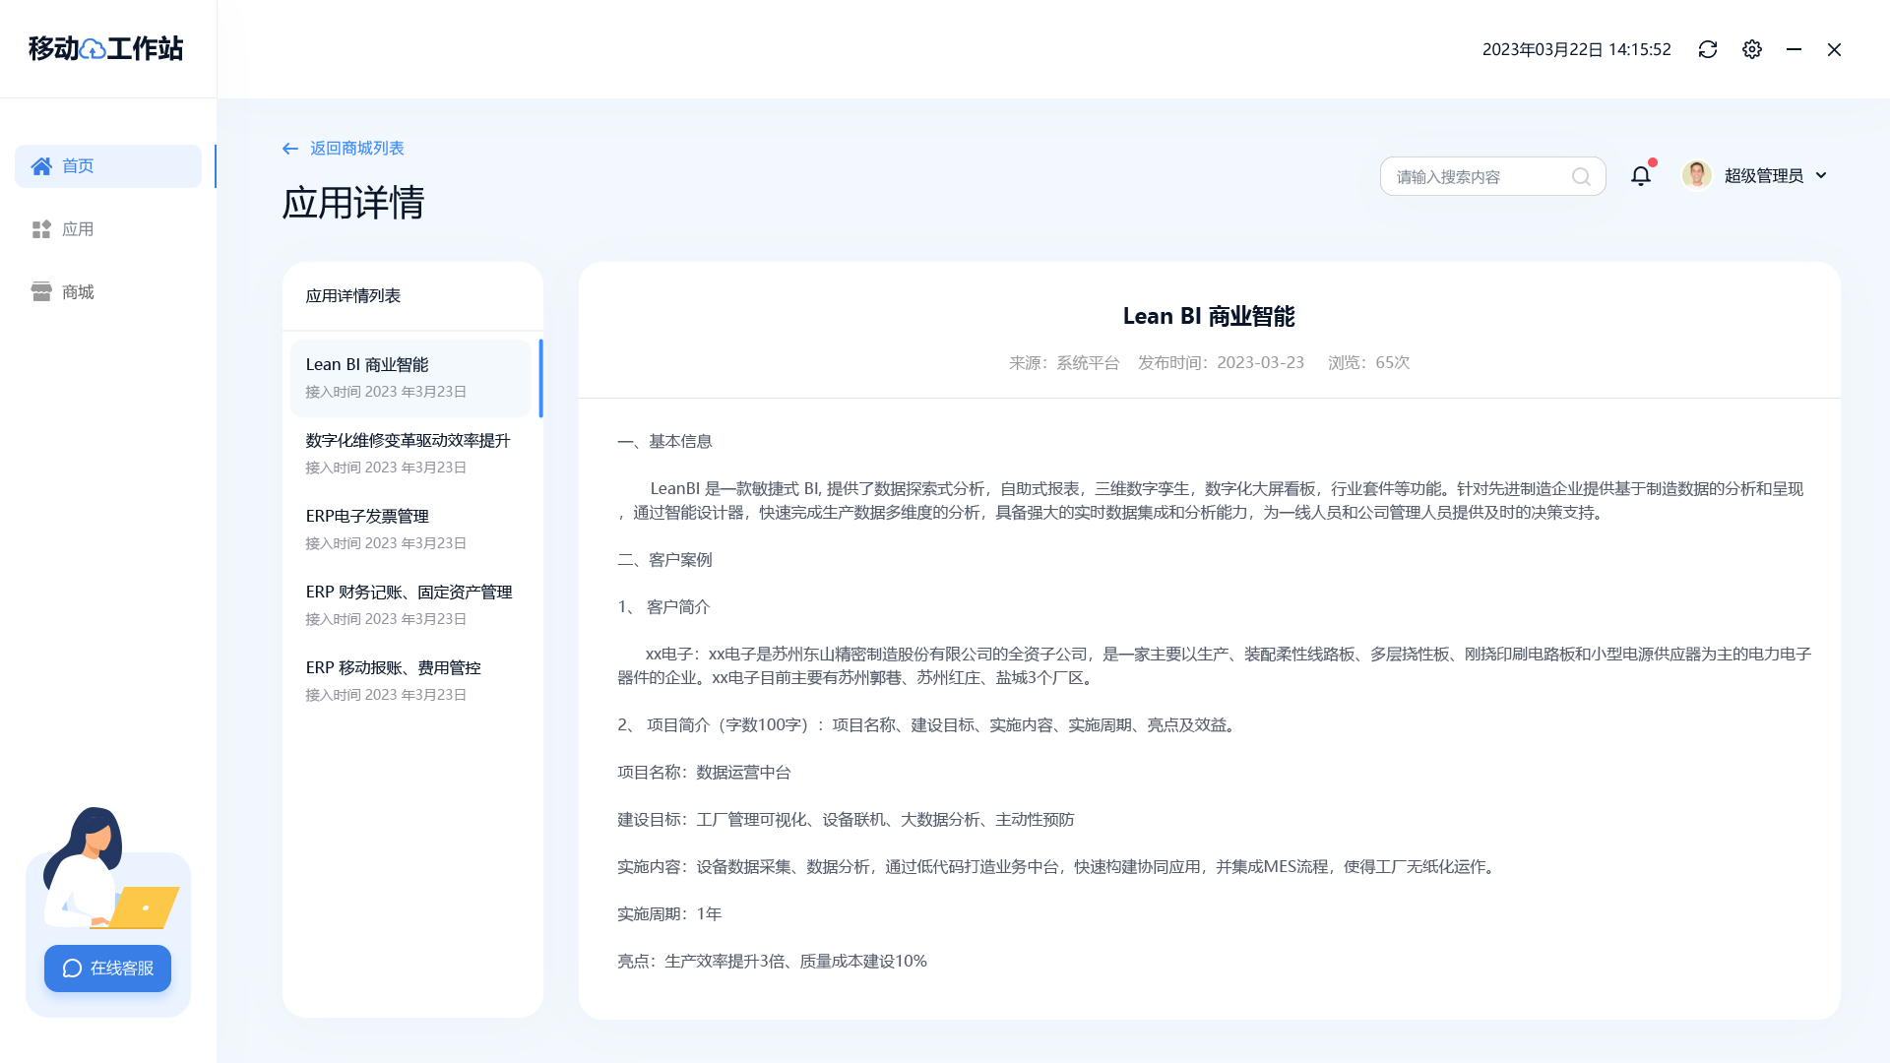Click 浏览：65次 text
Image resolution: width=1890 pixels, height=1063 pixels.
1368,363
